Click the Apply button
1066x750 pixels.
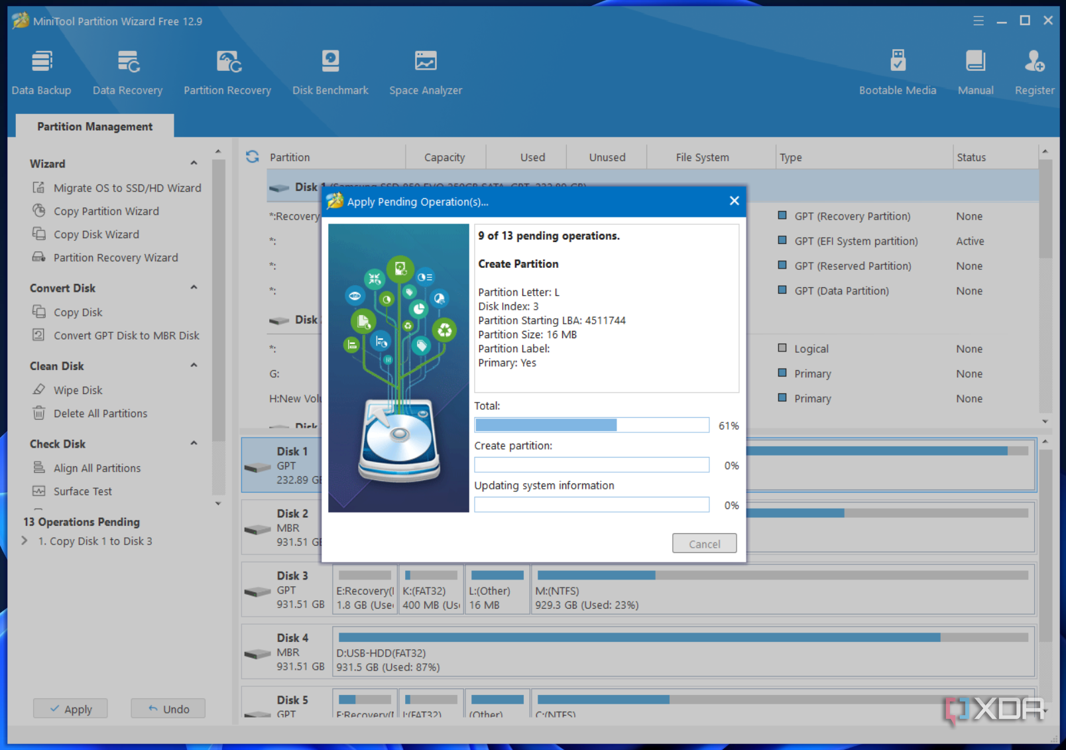click(x=71, y=709)
